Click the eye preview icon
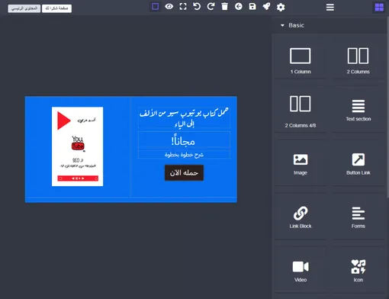This screenshot has height=299, width=389. [x=169, y=7]
